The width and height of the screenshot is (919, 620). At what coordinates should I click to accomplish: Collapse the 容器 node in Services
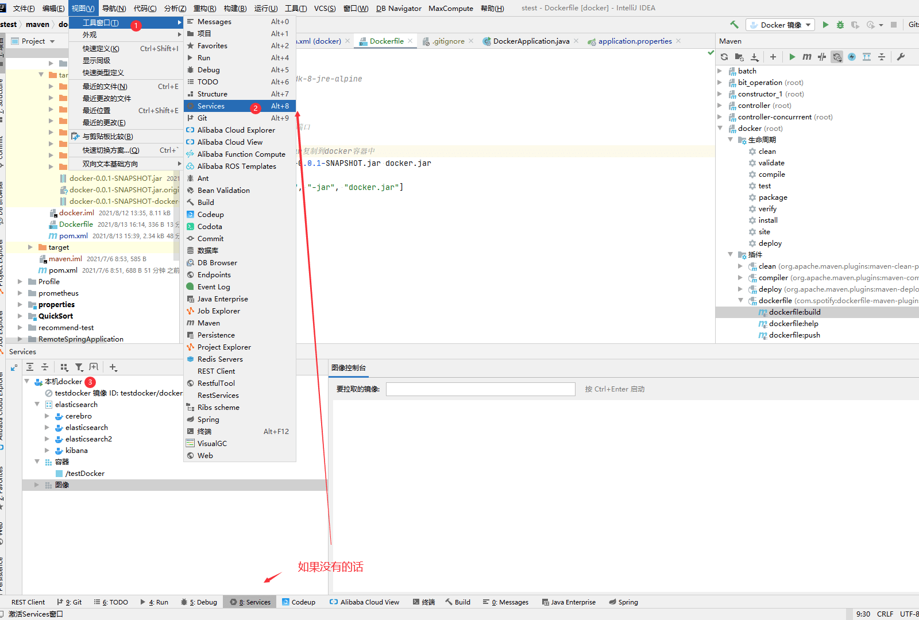(x=37, y=462)
